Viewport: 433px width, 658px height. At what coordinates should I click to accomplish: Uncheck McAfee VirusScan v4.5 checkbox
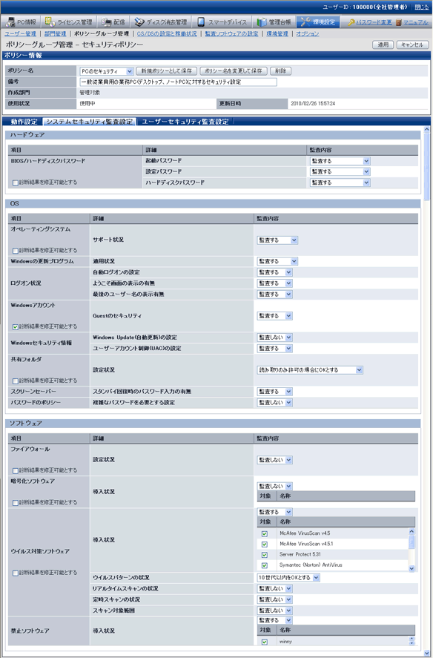265,534
